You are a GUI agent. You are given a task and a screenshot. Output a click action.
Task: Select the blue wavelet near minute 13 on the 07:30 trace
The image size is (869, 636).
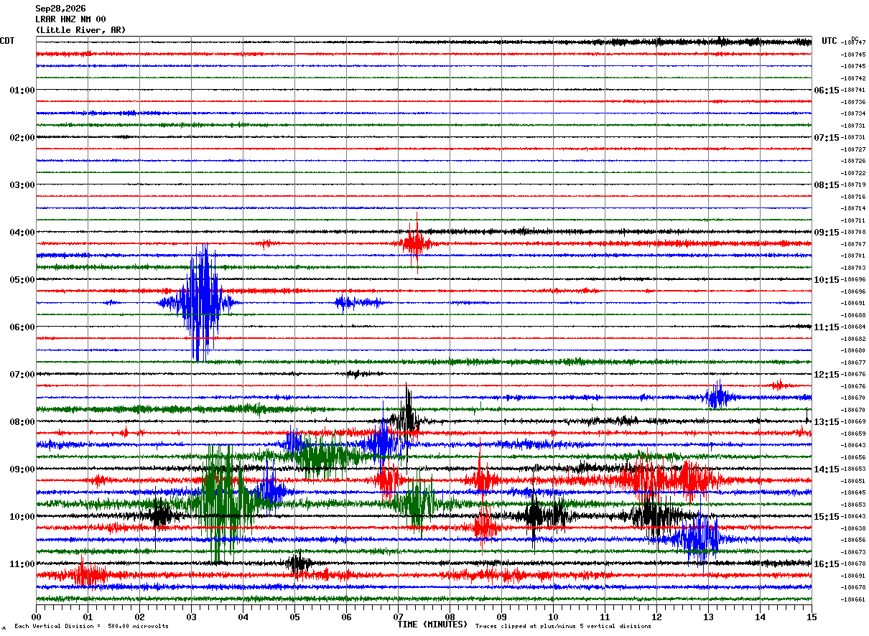click(x=717, y=397)
